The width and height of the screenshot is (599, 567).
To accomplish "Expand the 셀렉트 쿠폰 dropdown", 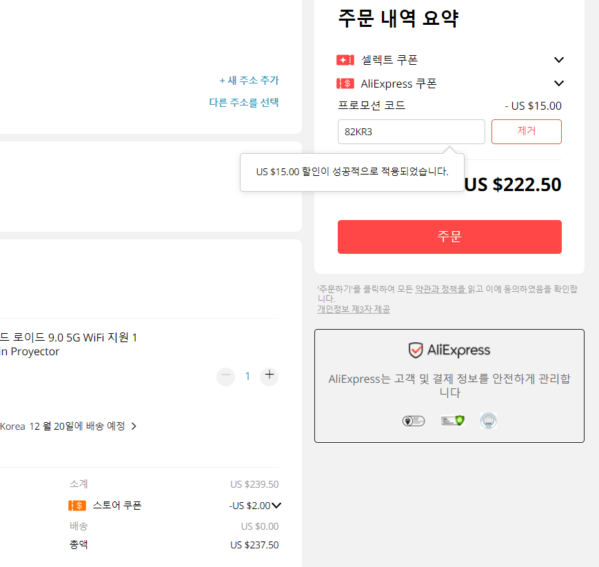I will [x=558, y=60].
